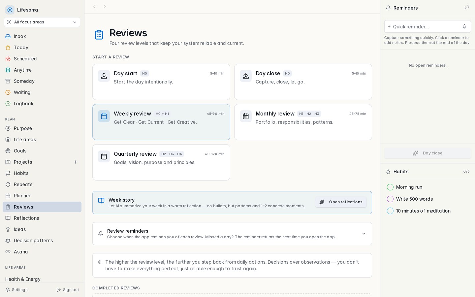Click the 0/3 habits counter
This screenshot has height=297, width=475.
(466, 171)
